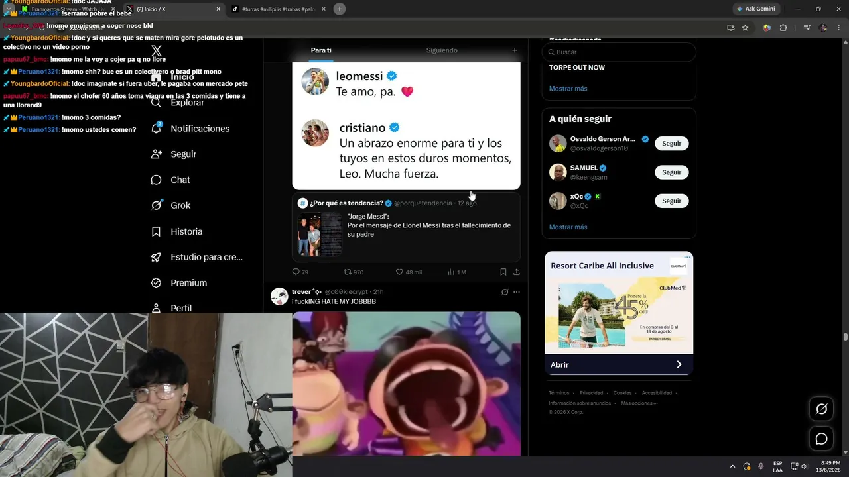Click the Grok icon on trever's post

505,292
